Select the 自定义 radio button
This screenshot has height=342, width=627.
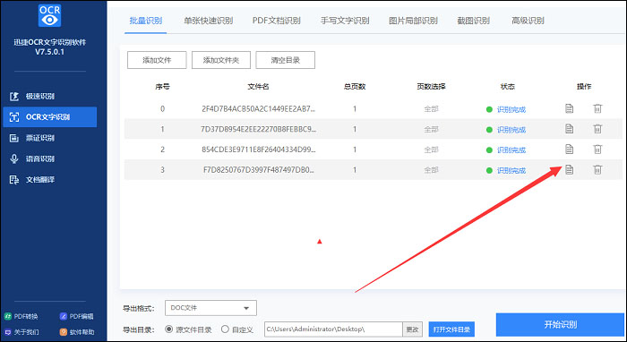pyautogui.click(x=225, y=329)
